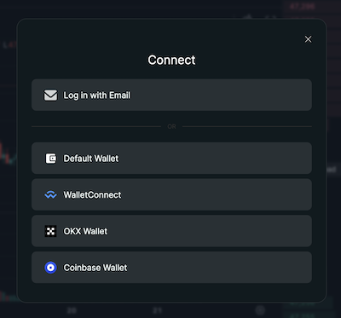Click the Connect dialog heading
341x318 pixels.
coord(171,60)
